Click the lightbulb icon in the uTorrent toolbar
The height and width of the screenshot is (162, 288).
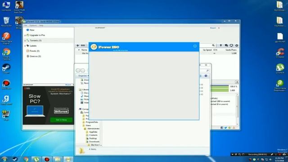[x=221, y=45]
